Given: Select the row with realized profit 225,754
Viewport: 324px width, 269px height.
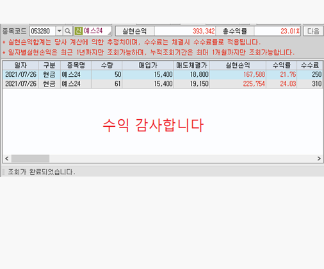Looking at the screenshot, I should (x=163, y=84).
